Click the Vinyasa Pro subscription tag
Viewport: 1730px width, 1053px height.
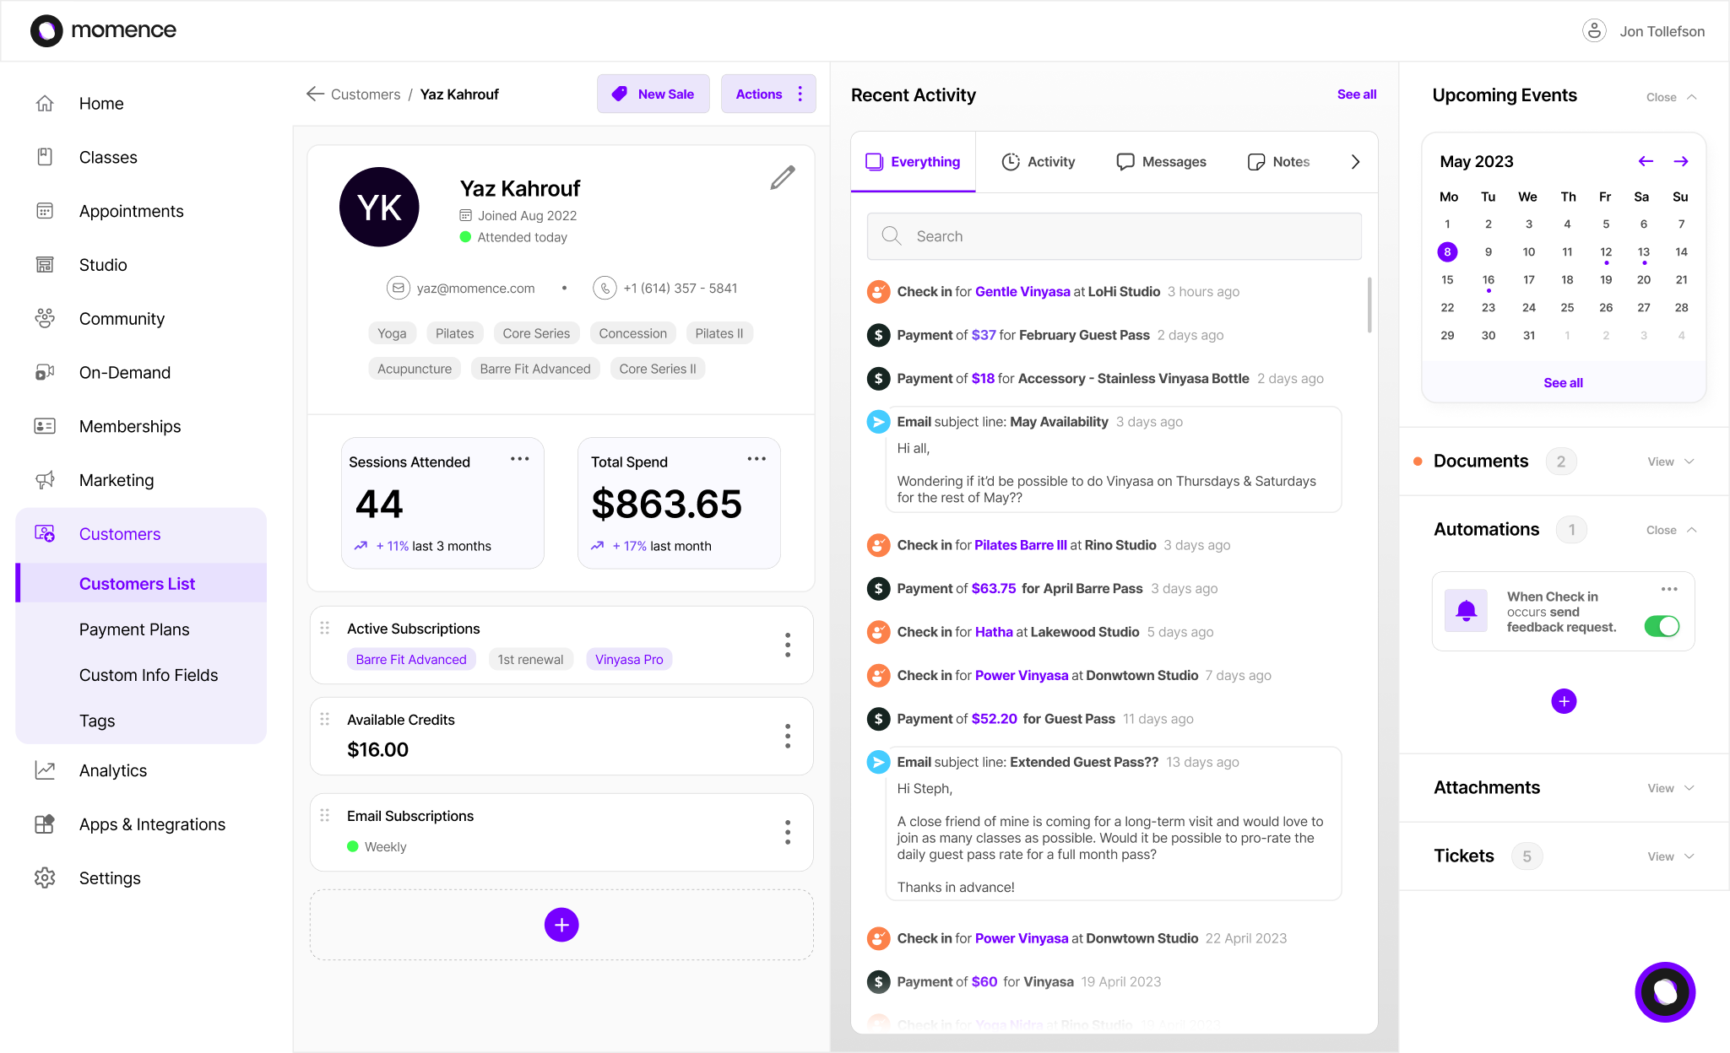tap(629, 660)
